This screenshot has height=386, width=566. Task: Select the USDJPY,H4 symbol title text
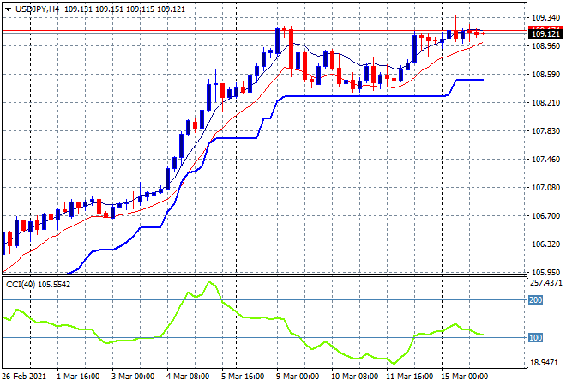tap(37, 9)
